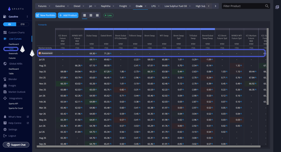This screenshot has width=281, height=152.
Task: Switch to the LPG tab
Action: pyautogui.click(x=154, y=6)
